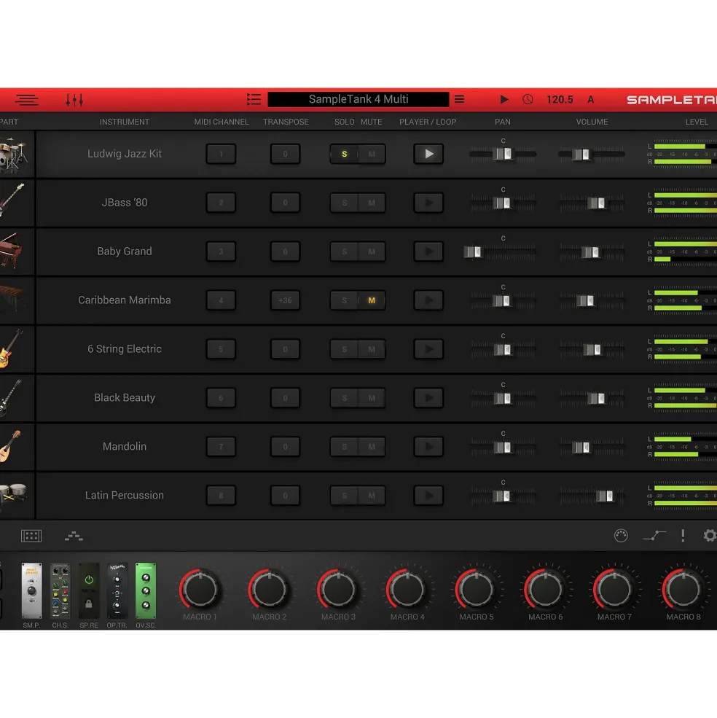Open MIDI channel 1 selector for Ludwig Jazz Kit
717x718 pixels.
coord(221,154)
